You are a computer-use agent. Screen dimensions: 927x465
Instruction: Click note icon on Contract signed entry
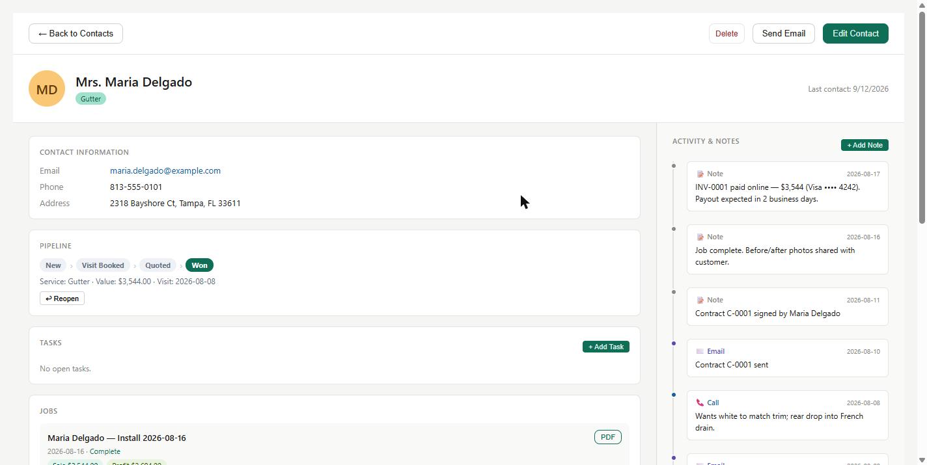[700, 300]
